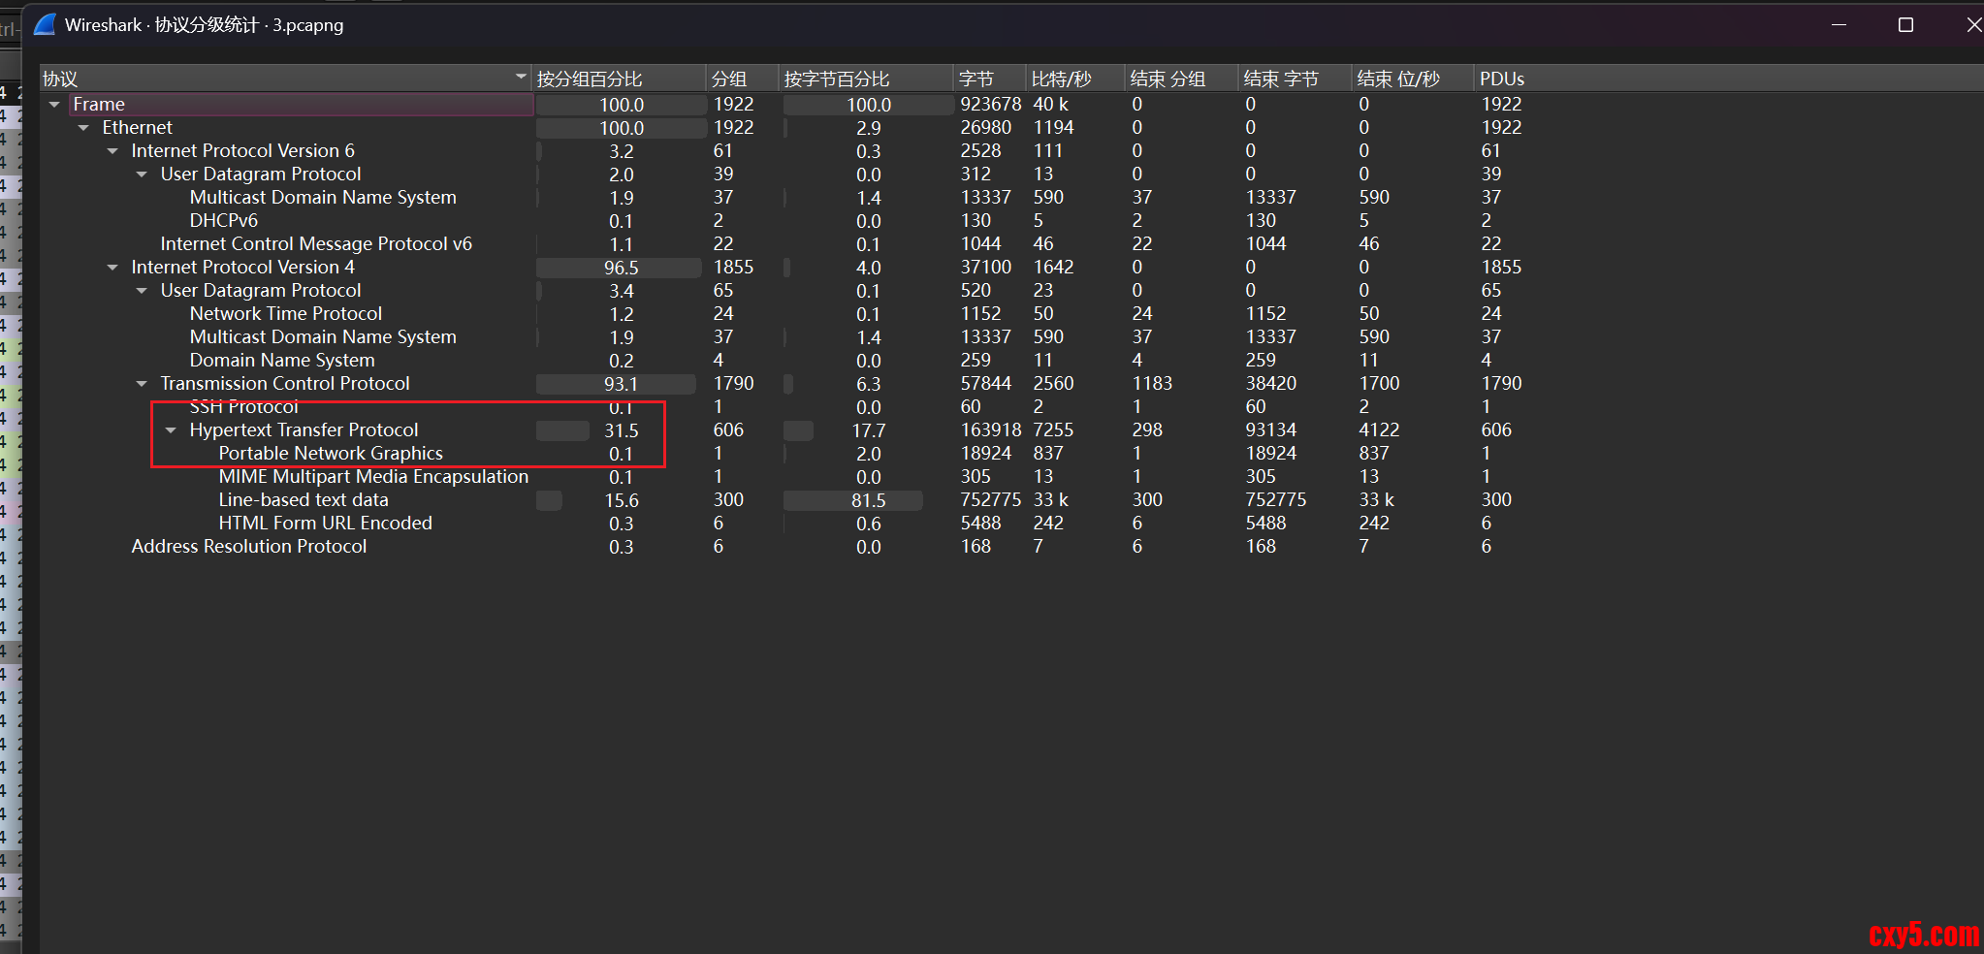Click the PDUs column header
The width and height of the screenshot is (1984, 954).
click(x=1501, y=79)
